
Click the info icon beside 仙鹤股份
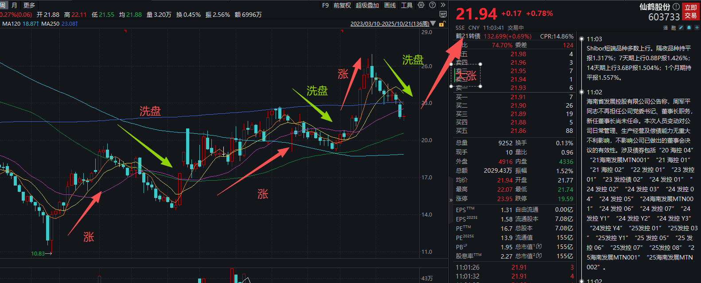[x=676, y=7]
